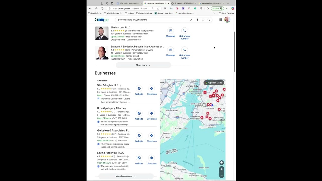Viewport: 322px width, 181px height.
Task: Open Google Forum favorites folder
Action: (95, 13)
